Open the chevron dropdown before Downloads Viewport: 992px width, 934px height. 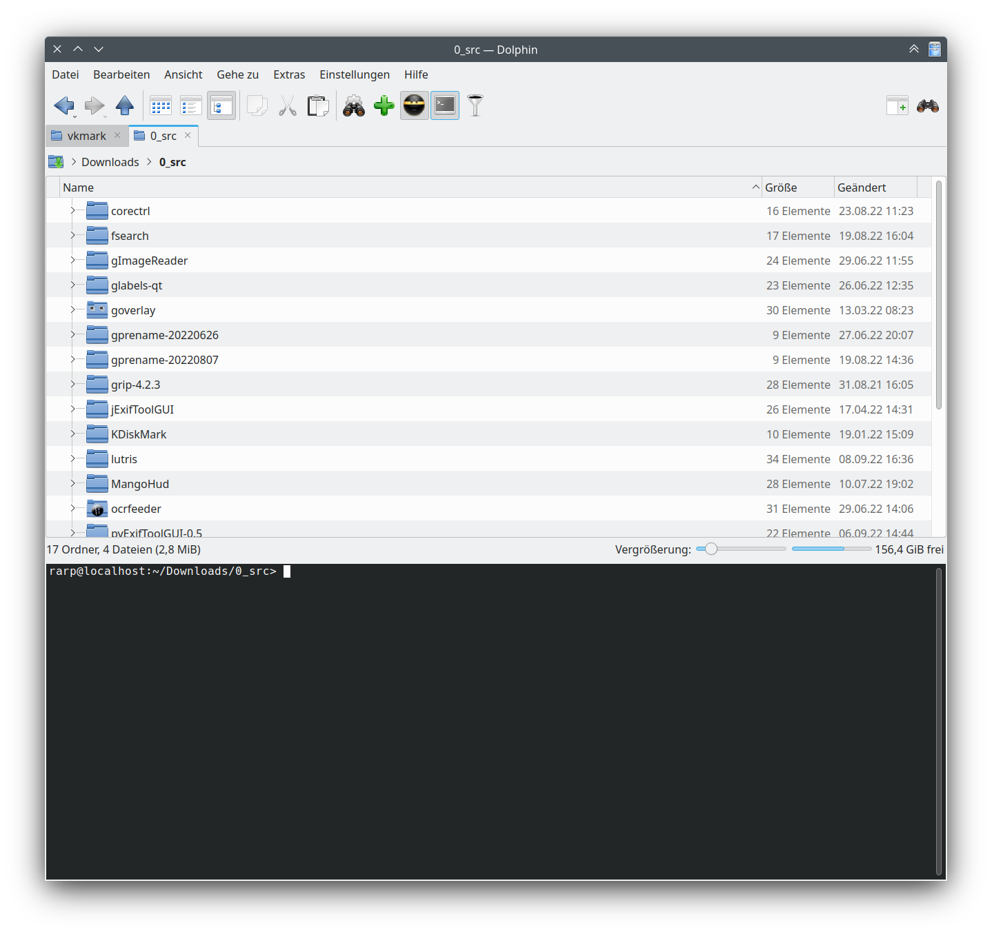[73, 162]
